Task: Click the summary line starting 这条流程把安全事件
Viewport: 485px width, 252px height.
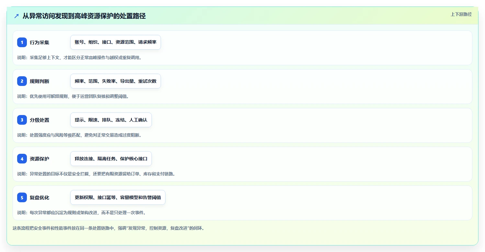Action: [108, 228]
